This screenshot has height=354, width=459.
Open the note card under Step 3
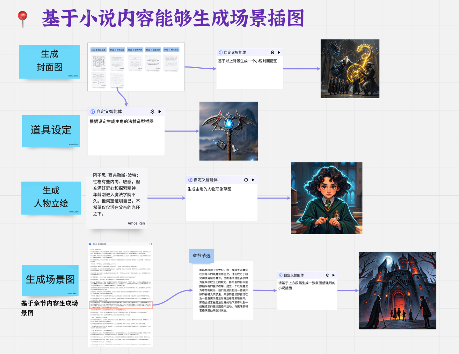tap(135, 62)
